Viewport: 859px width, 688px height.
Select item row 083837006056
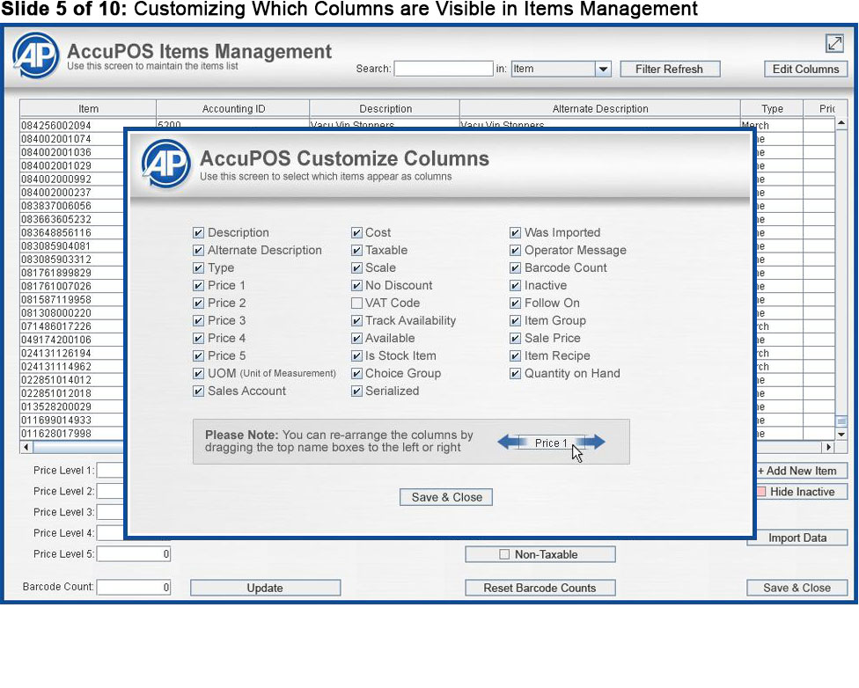coord(72,206)
